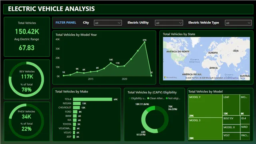The height and width of the screenshot is (144, 256).
Task: Open the Electric Utility filter dropdown
Action: [169, 23]
